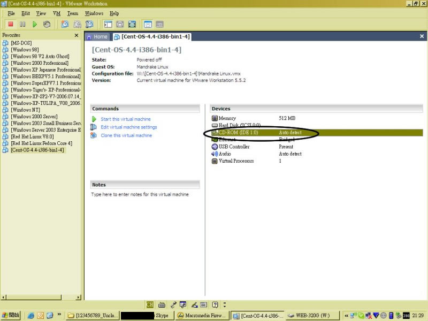This screenshot has height=321, width=428.
Task: Switch to Summary view toolbar icon
Action: coord(148,24)
